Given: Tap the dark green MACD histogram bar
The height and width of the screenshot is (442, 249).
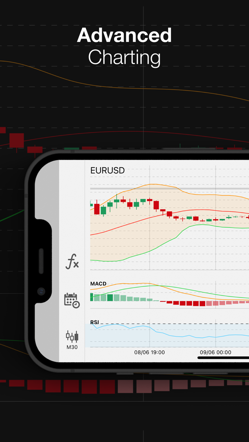Looking at the screenshot, I should (x=110, y=298).
